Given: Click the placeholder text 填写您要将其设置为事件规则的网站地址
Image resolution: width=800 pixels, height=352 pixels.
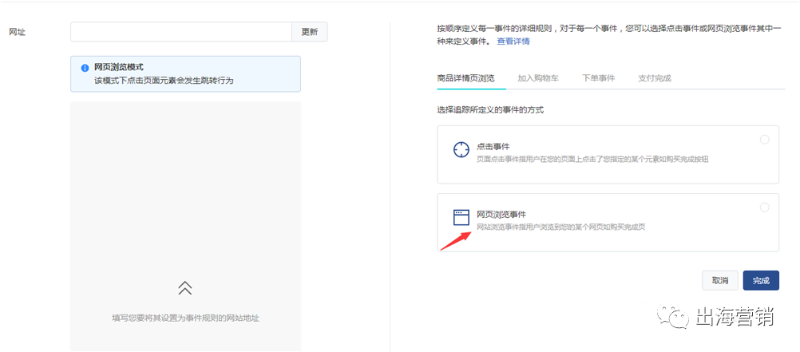Looking at the screenshot, I should pyautogui.click(x=186, y=318).
